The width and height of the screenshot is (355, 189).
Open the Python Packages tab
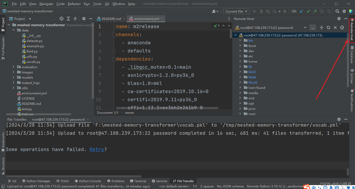(x=36, y=181)
